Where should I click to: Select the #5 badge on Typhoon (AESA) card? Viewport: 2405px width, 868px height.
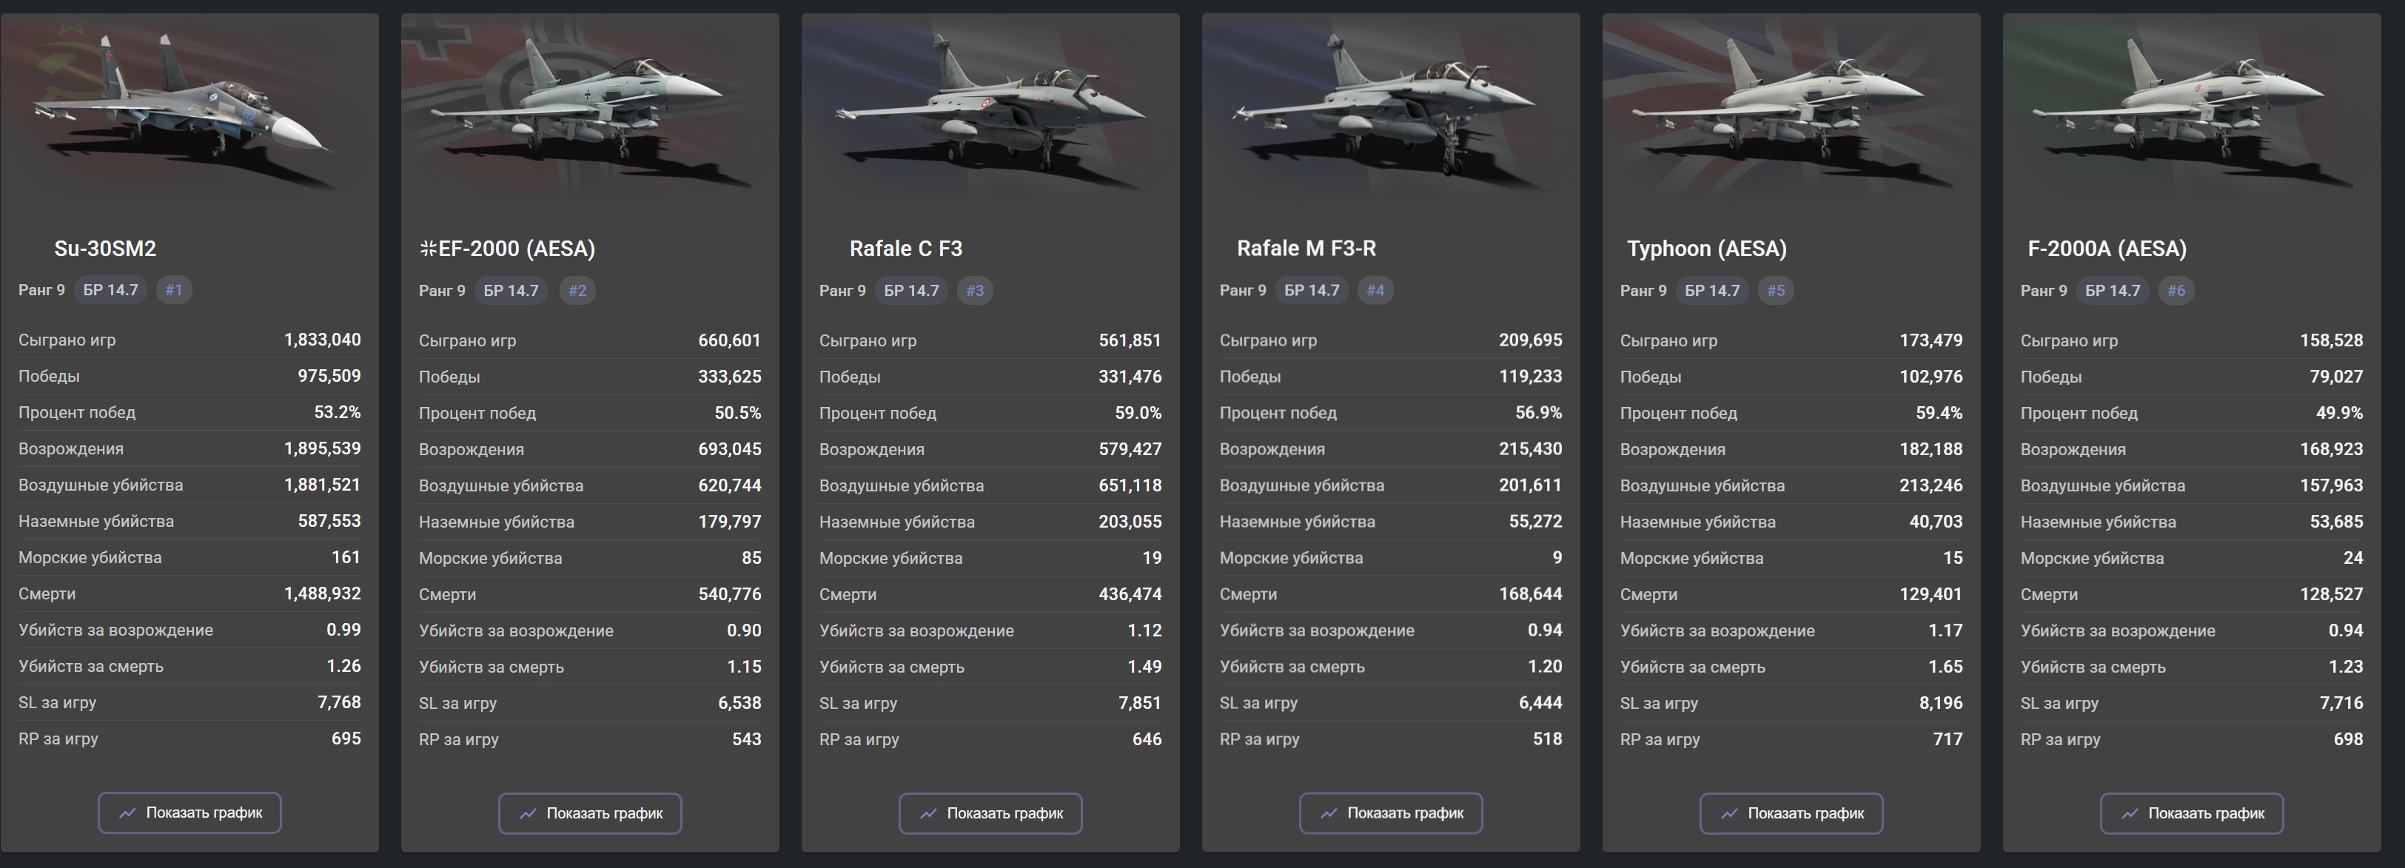[1776, 292]
